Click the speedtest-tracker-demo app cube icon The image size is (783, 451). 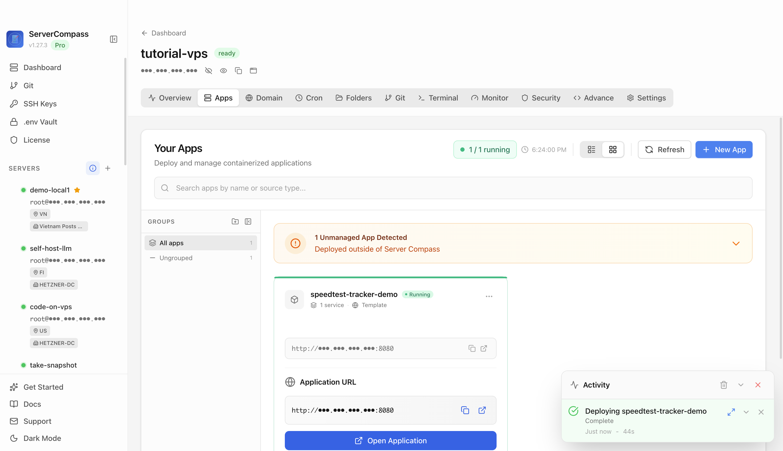point(294,300)
